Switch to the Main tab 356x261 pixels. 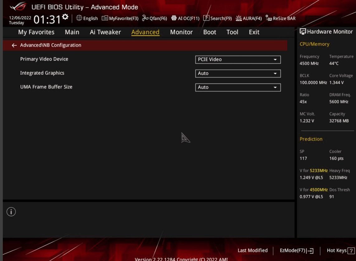click(72, 32)
